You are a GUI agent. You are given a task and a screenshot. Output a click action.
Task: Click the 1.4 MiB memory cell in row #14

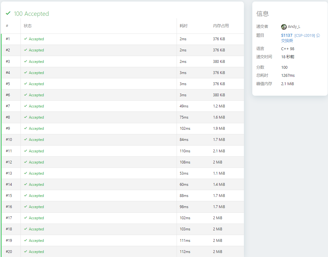219,185
